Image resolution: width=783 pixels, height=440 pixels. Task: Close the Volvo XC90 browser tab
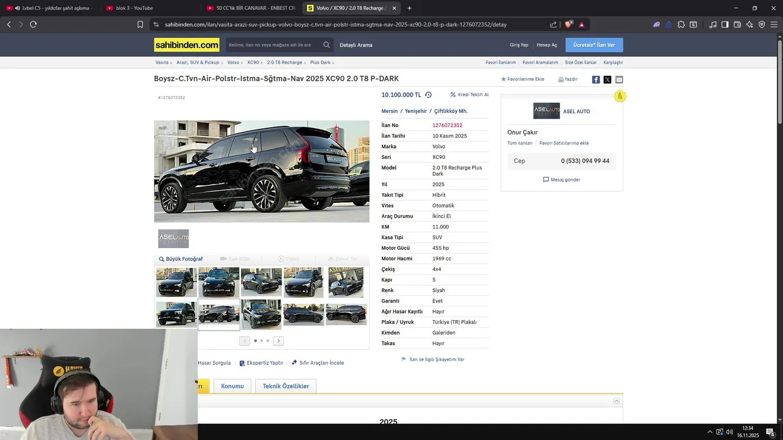394,8
